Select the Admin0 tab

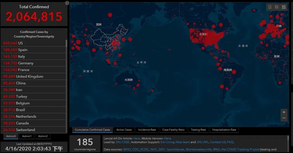11,136
